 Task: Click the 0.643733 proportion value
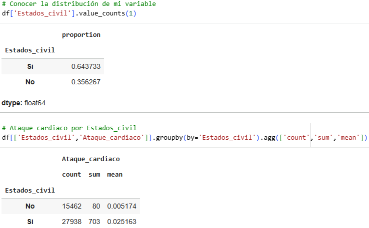(86, 66)
